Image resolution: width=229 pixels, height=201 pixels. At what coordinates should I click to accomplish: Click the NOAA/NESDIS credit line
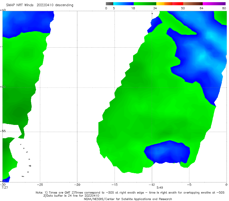point(128,199)
